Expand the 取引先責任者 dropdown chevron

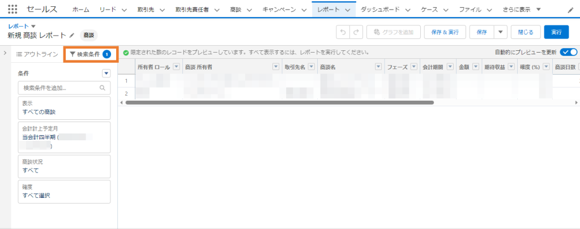(x=217, y=10)
